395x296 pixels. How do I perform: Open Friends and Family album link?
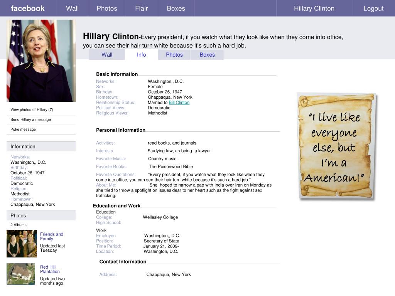52,236
